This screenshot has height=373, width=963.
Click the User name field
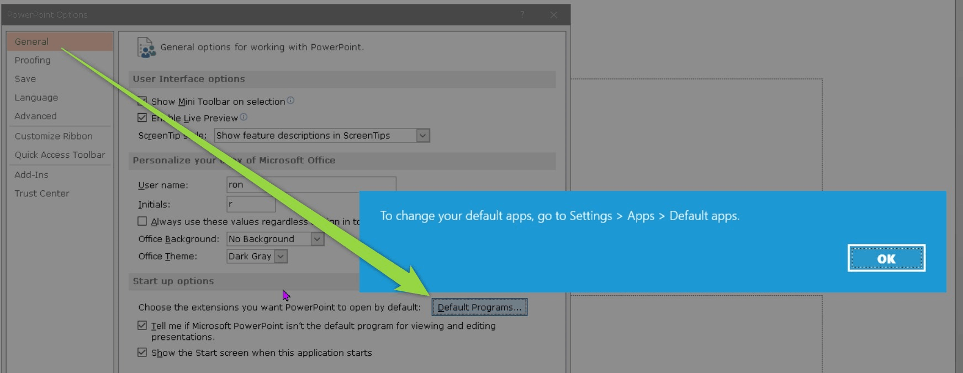coord(311,185)
